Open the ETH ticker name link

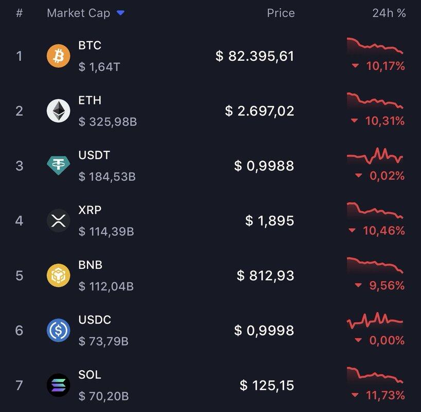coord(90,100)
